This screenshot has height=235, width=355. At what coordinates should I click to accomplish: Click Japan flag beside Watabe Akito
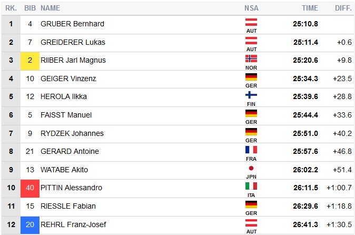251,168
